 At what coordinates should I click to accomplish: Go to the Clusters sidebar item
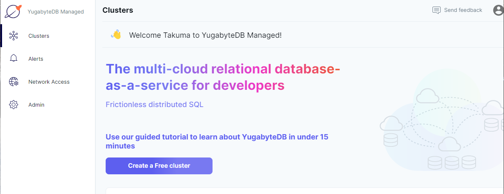pos(39,36)
